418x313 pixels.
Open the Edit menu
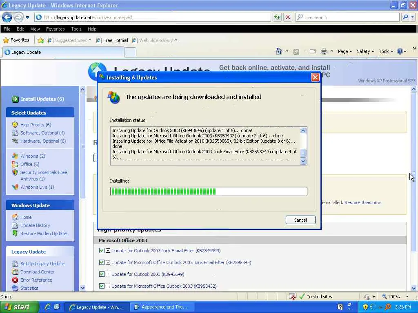click(x=20, y=29)
